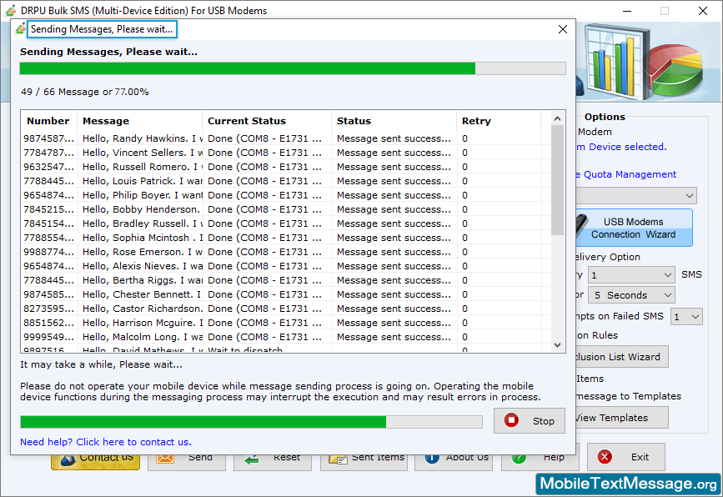Open the Exclusion List Wizard button
The image size is (723, 497).
(621, 357)
